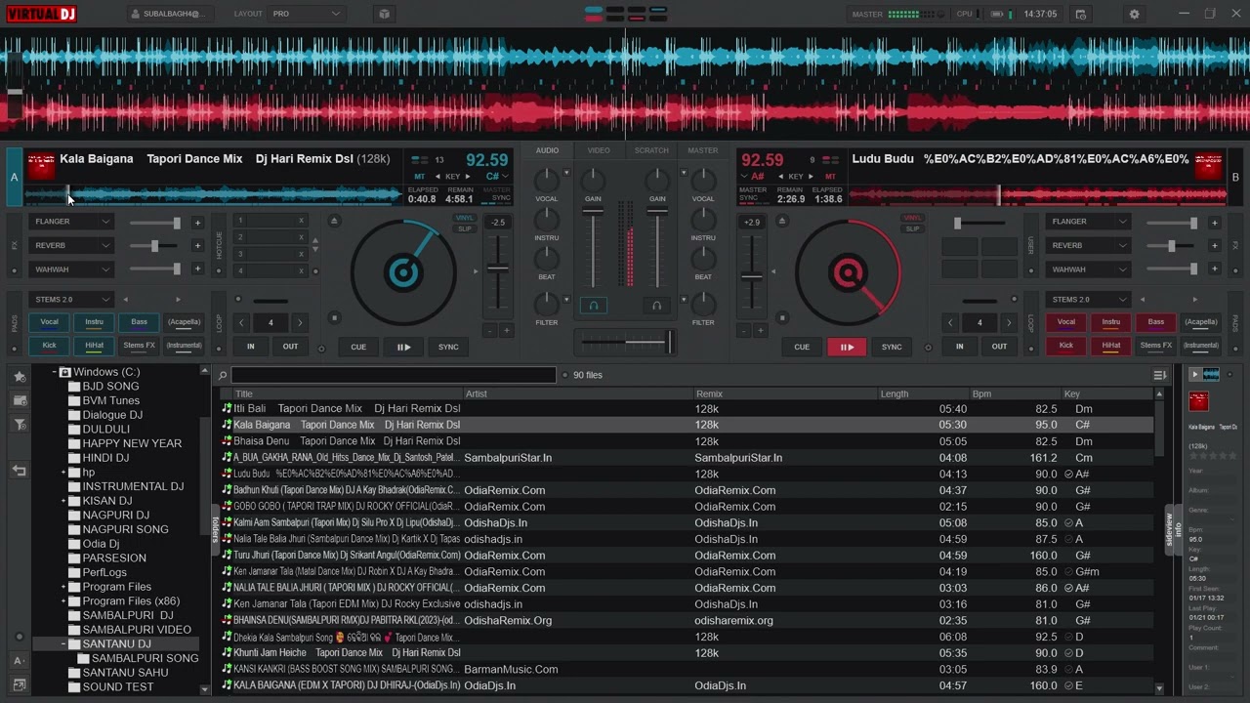The height and width of the screenshot is (703, 1250).
Task: Open the WAHWAH effect dropdown on deck B
Action: tap(1089, 269)
